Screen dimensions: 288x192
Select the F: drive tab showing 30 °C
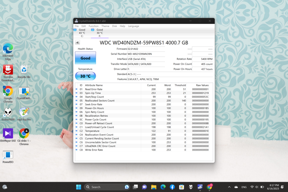coord(100,33)
